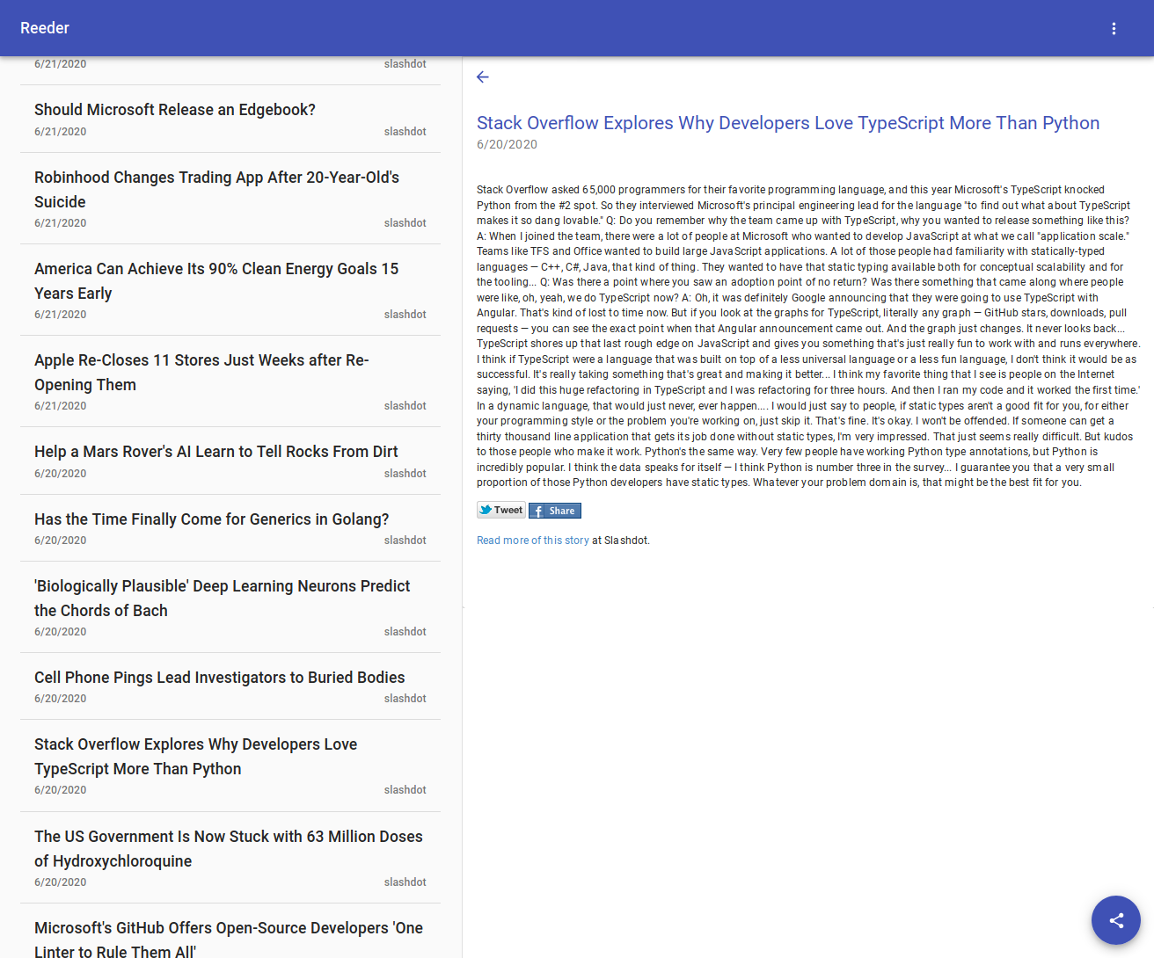This screenshot has height=958, width=1154.
Task: Open the Generics in Golang article
Action: pyautogui.click(x=230, y=528)
